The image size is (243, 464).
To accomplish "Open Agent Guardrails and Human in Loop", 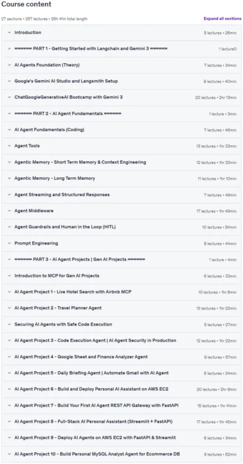I will click(x=122, y=227).
